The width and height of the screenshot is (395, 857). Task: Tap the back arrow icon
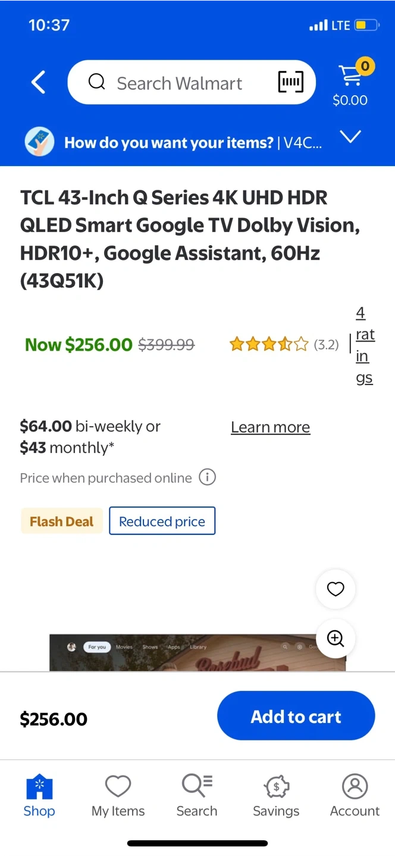pyautogui.click(x=39, y=82)
